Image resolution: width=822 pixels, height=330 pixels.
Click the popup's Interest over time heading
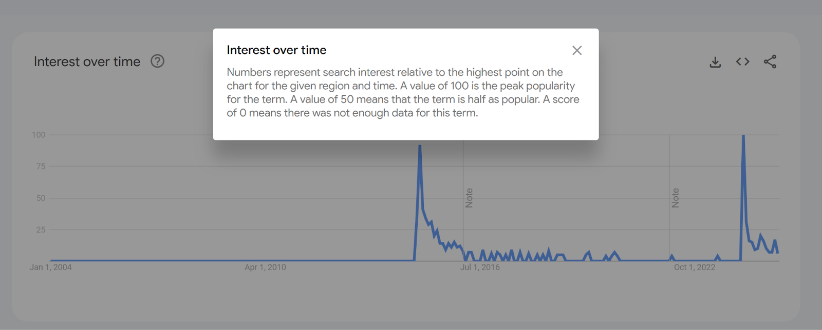click(x=276, y=50)
